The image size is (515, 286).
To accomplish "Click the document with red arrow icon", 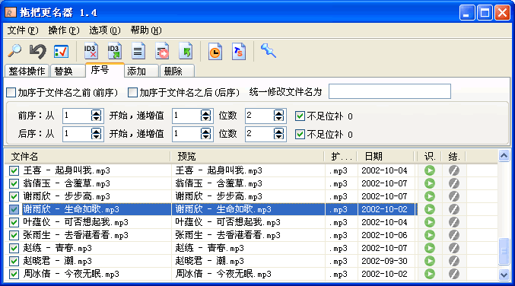I will coord(162,51).
